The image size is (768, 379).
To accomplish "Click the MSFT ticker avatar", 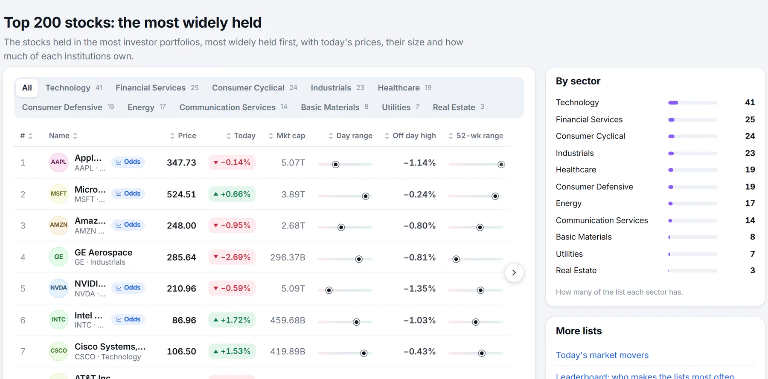I will pyautogui.click(x=58, y=194).
